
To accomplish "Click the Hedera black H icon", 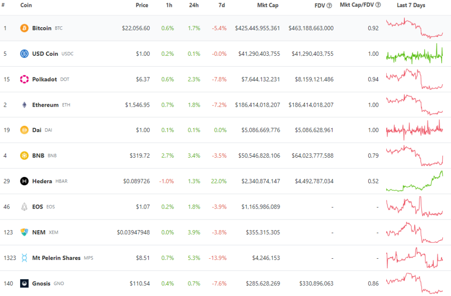I will pos(25,181).
